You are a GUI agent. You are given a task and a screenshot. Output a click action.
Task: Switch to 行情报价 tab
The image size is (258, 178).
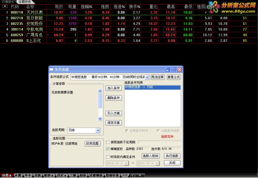(x=8, y=2)
